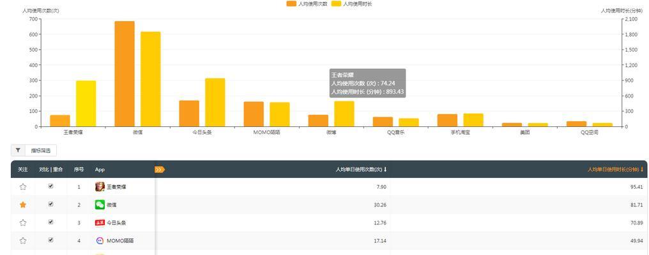Toggle the 人均使用次数 orange legend swatch
This screenshot has height=255, width=649.
(x=291, y=4)
